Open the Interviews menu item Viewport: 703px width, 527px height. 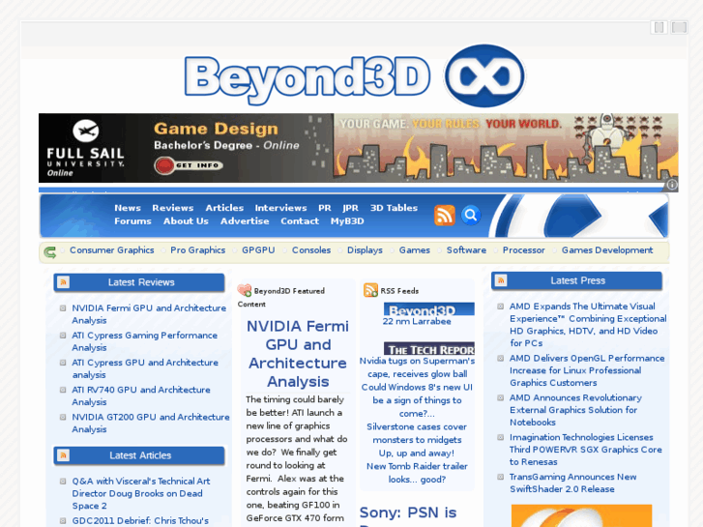[280, 208]
